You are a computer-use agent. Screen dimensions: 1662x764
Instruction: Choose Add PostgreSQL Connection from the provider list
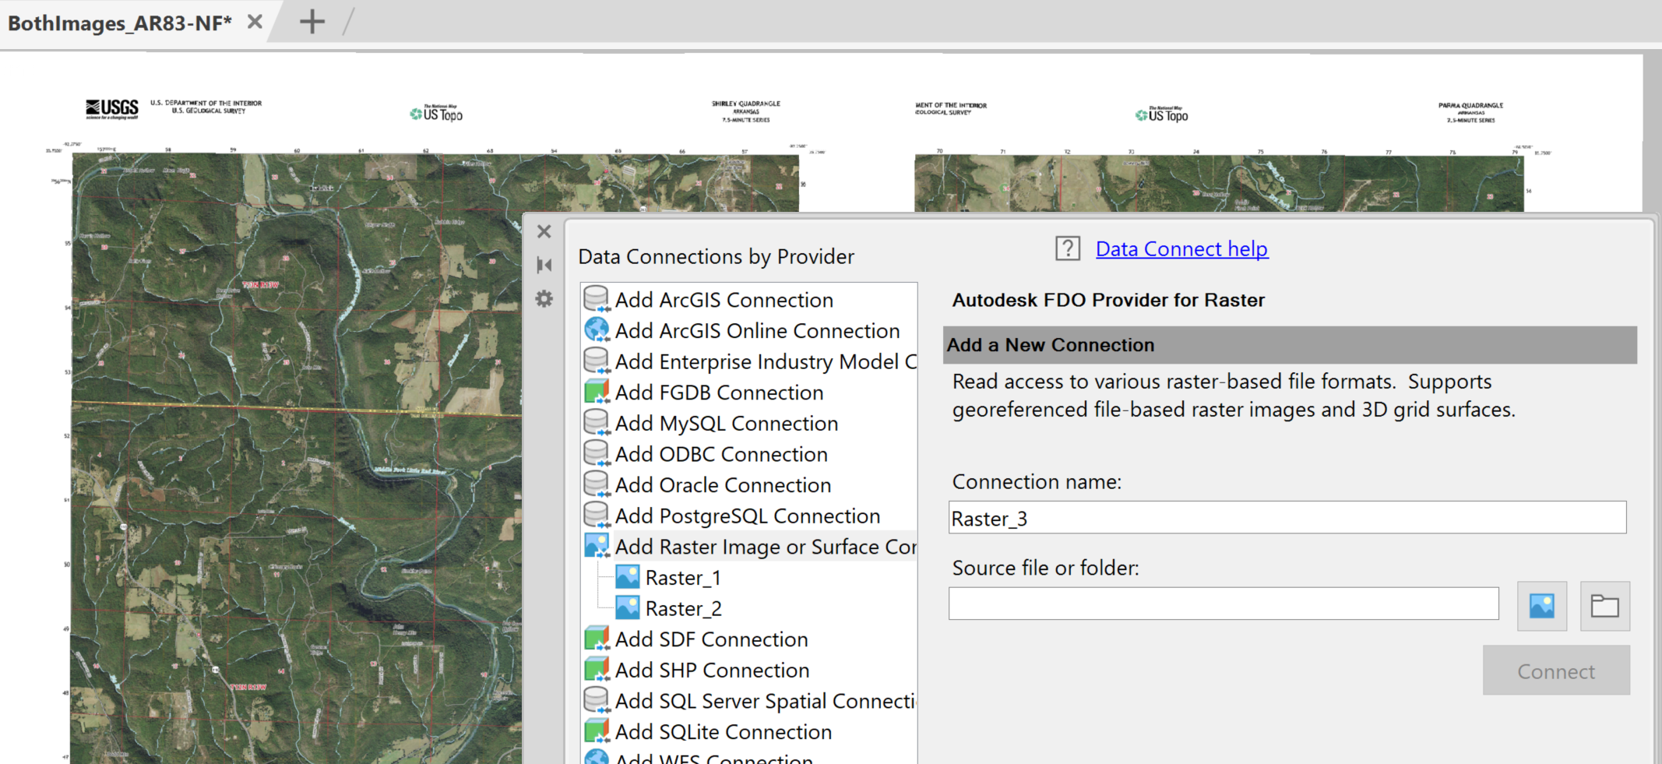pos(747,516)
